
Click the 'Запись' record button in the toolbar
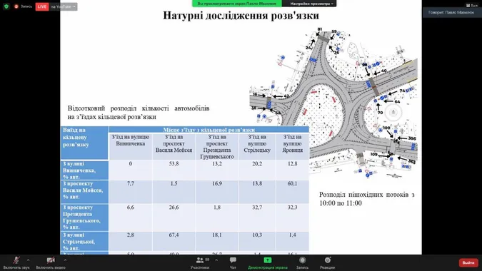pos(303,263)
